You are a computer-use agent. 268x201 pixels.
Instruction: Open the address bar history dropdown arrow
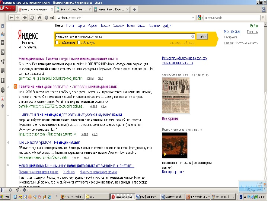193,18
